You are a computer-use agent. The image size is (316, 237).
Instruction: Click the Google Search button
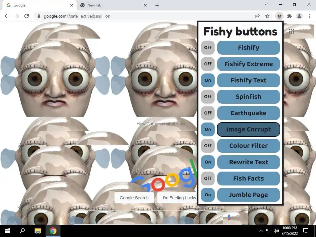click(x=134, y=198)
